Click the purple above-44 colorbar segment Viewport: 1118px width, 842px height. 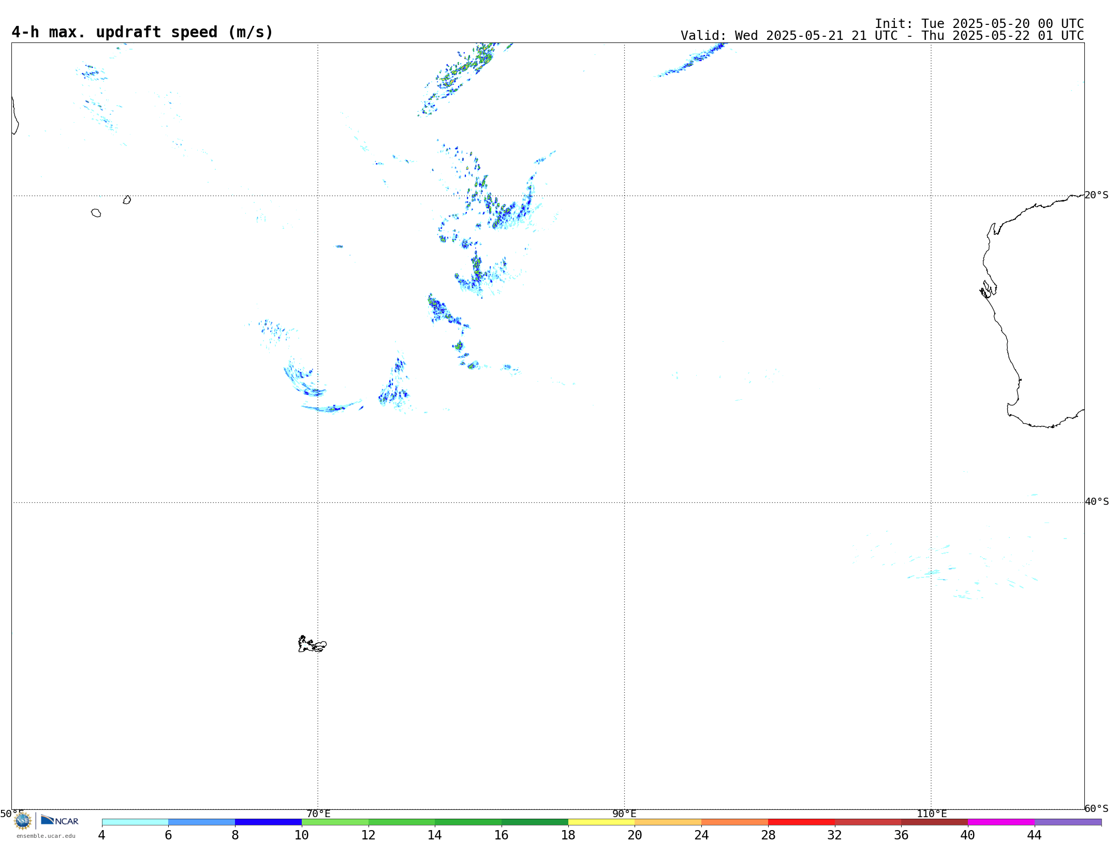coord(1068,822)
